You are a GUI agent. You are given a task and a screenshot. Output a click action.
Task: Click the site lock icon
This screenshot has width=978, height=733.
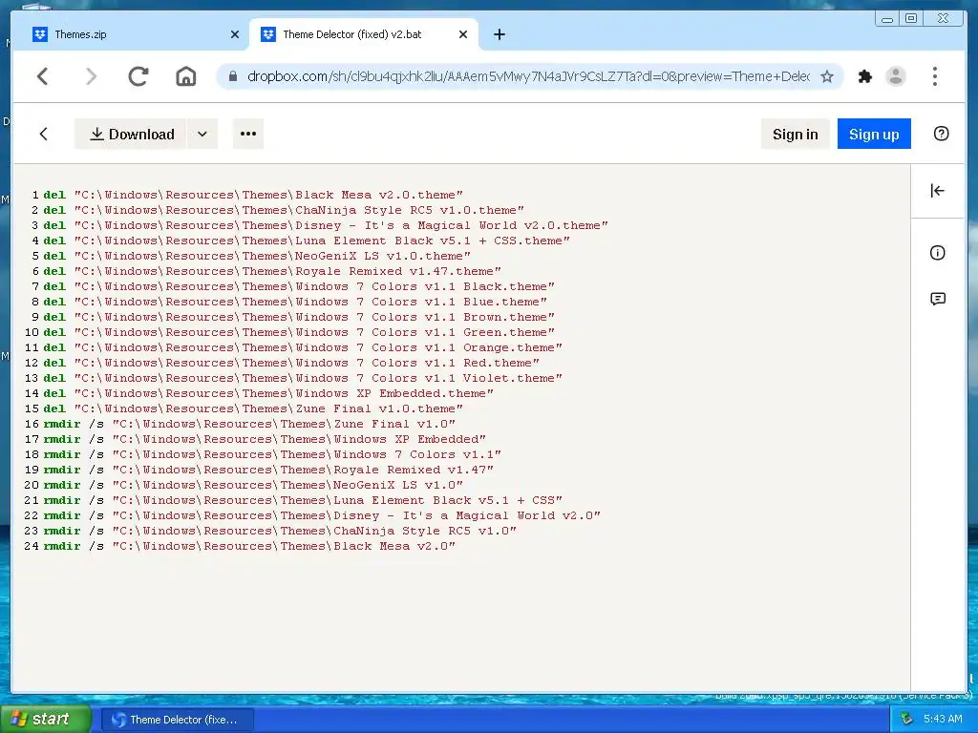(x=233, y=76)
